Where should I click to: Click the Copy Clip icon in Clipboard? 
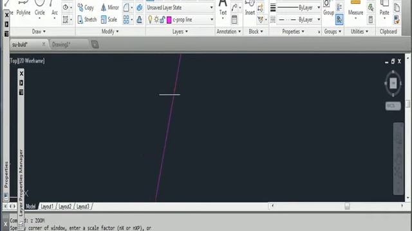(397, 8)
